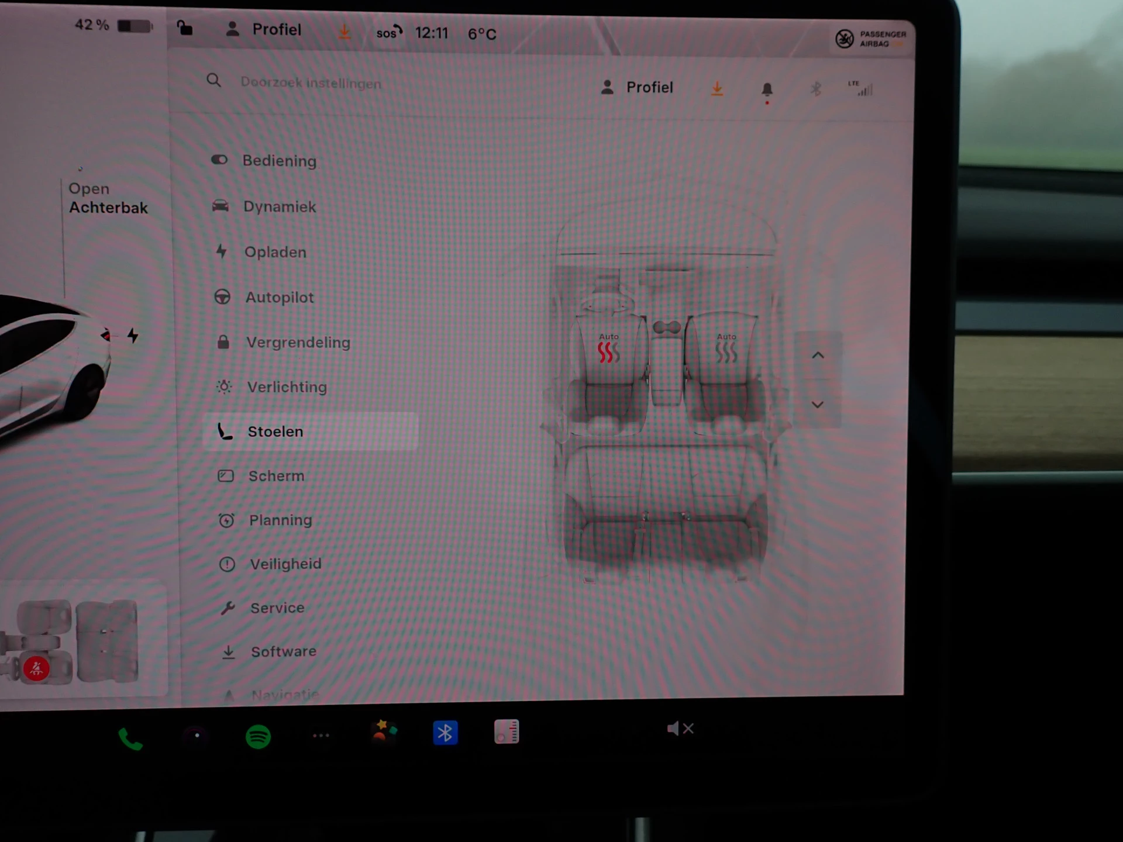Select the Stoelen settings menu
The width and height of the screenshot is (1123, 842).
[275, 432]
